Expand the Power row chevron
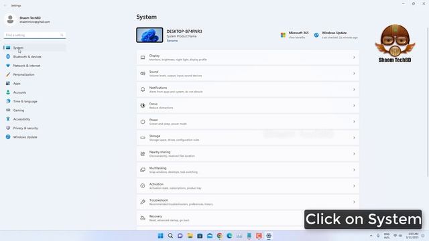Viewport: 429px width, 241px height. point(354,122)
